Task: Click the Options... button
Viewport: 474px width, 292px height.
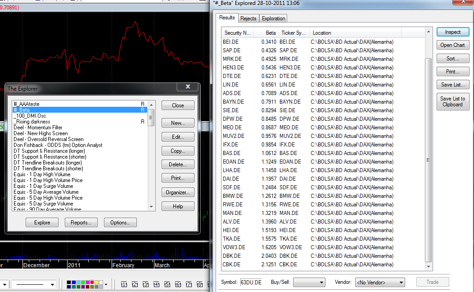Action: [x=120, y=223]
